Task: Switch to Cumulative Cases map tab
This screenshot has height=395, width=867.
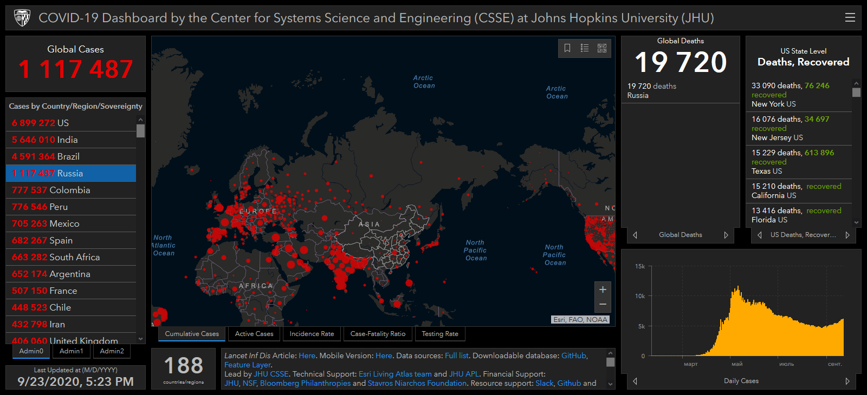Action: (x=192, y=334)
